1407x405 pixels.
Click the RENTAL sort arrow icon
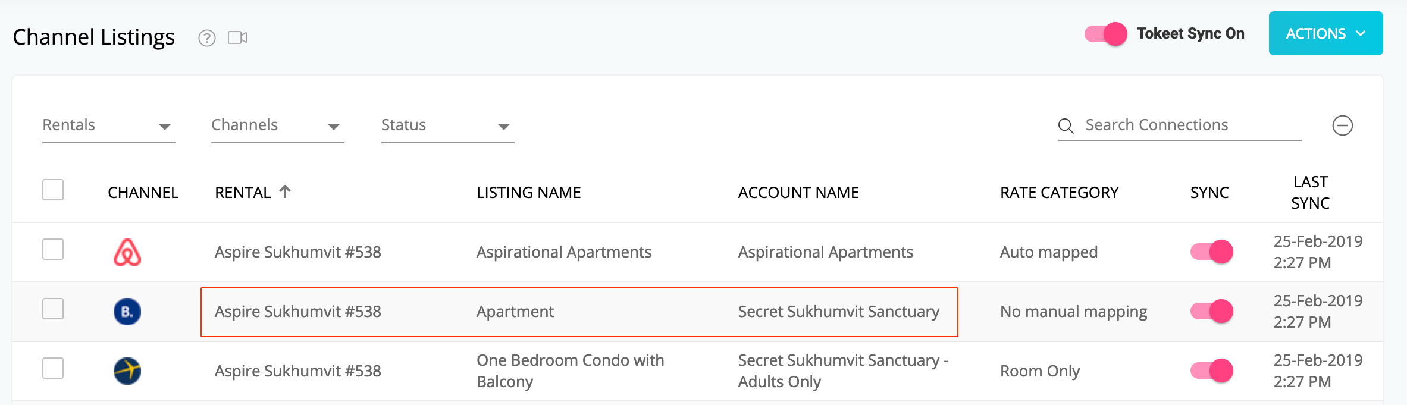pyautogui.click(x=285, y=191)
